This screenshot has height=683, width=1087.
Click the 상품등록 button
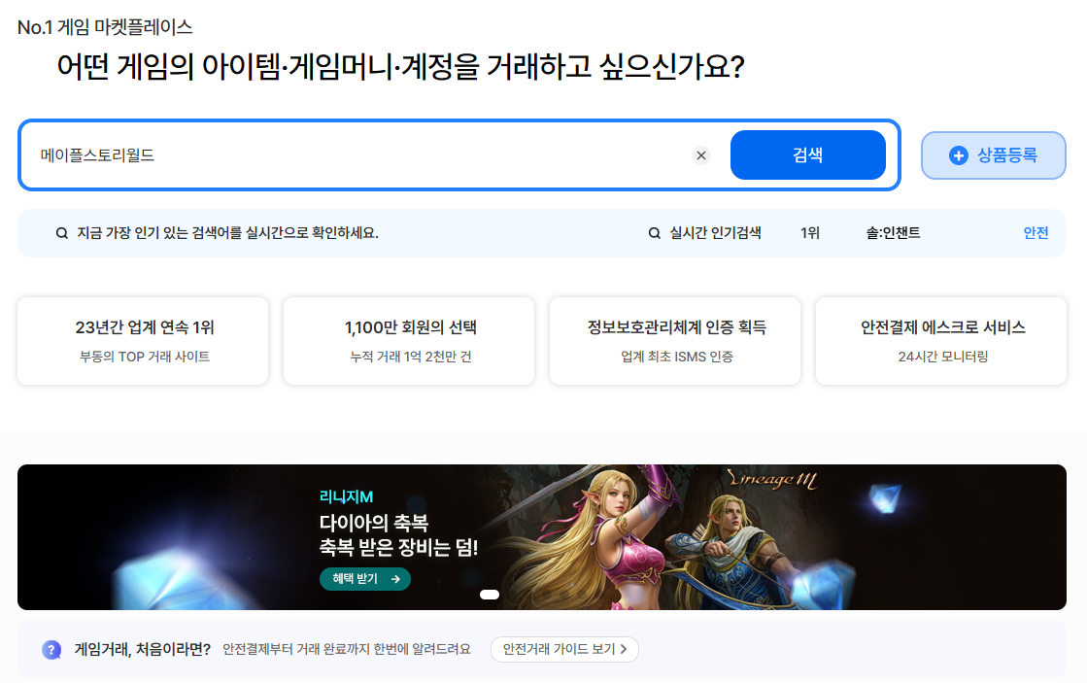click(x=994, y=155)
